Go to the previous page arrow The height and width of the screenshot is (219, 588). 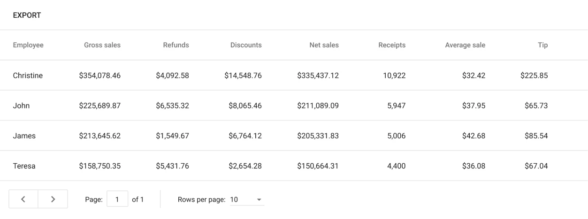(23, 199)
